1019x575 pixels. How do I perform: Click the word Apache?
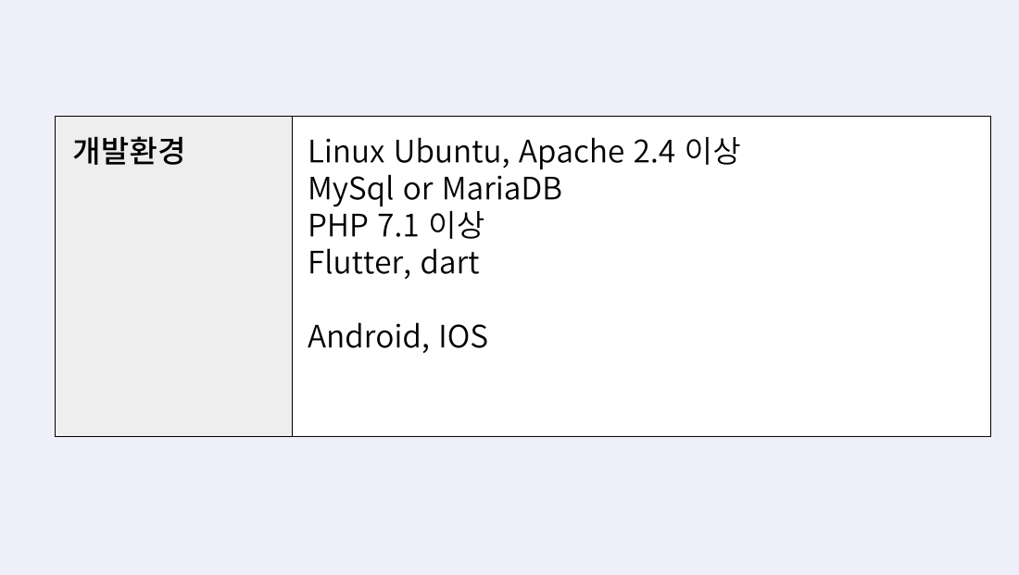(572, 153)
